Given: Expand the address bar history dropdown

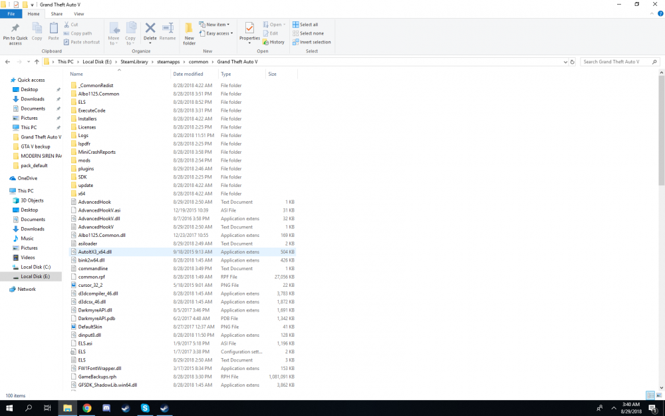Looking at the screenshot, I should [565, 62].
